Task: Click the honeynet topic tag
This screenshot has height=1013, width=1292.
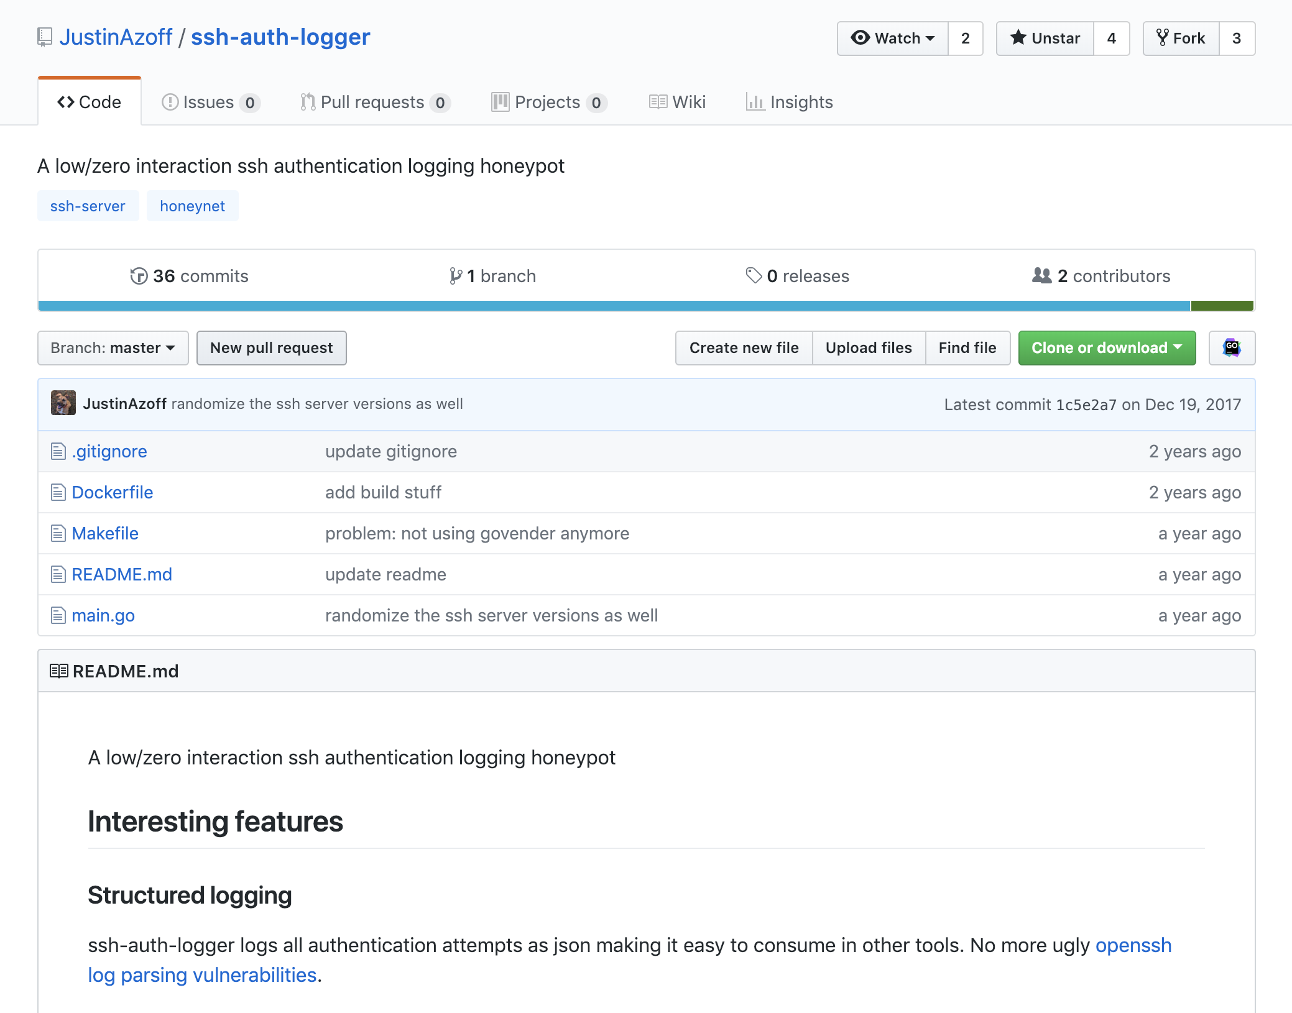Action: [193, 206]
